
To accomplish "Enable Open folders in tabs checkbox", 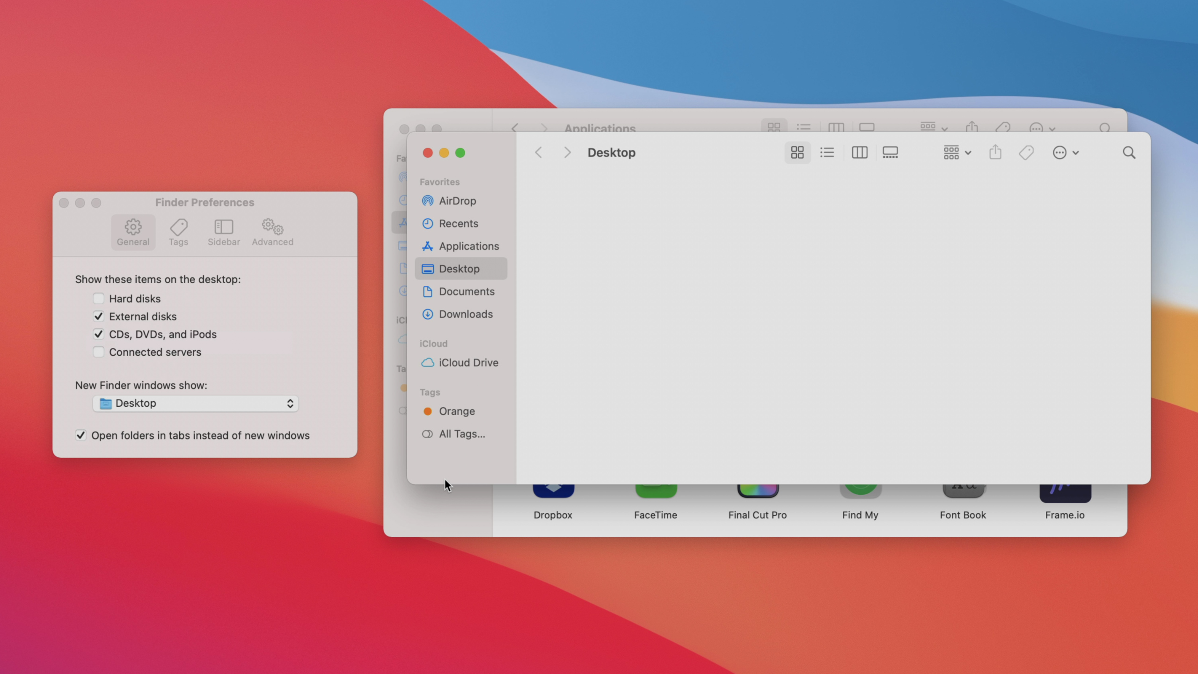I will pyautogui.click(x=80, y=434).
